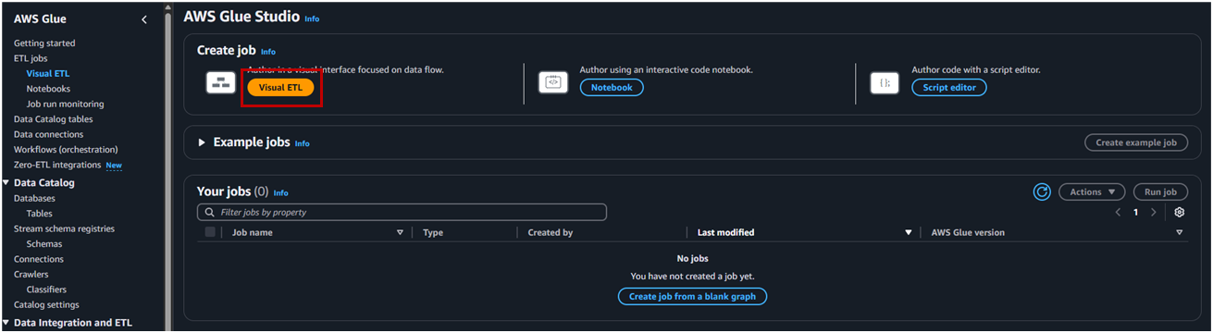The height and width of the screenshot is (333, 1213).
Task: Sort by AWS Glue version arrow
Action: 1180,232
